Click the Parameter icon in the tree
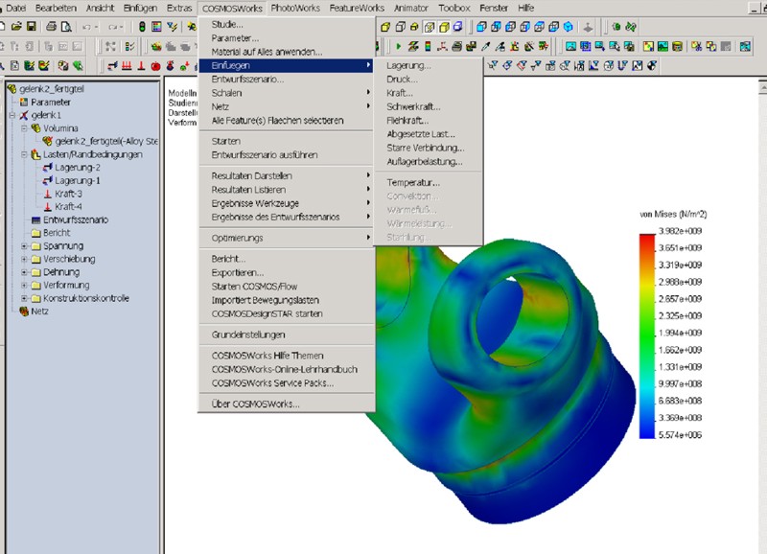This screenshot has height=554, width=767. pos(23,102)
